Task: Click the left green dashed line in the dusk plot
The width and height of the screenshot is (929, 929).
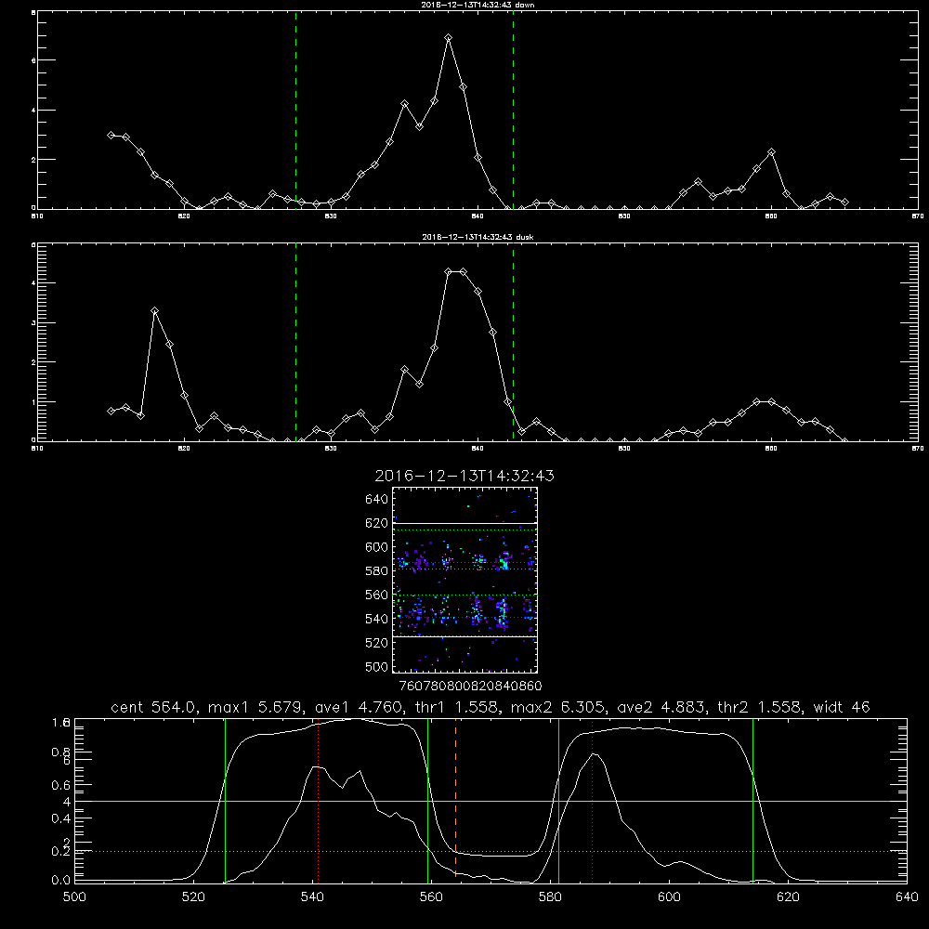Action: pyautogui.click(x=295, y=343)
